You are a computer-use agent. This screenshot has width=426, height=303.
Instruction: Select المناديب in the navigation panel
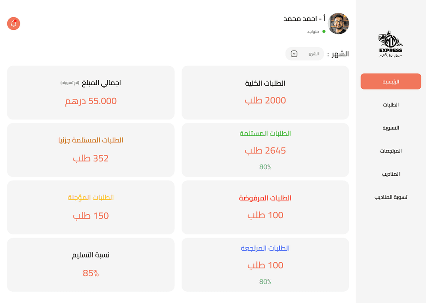(x=391, y=174)
